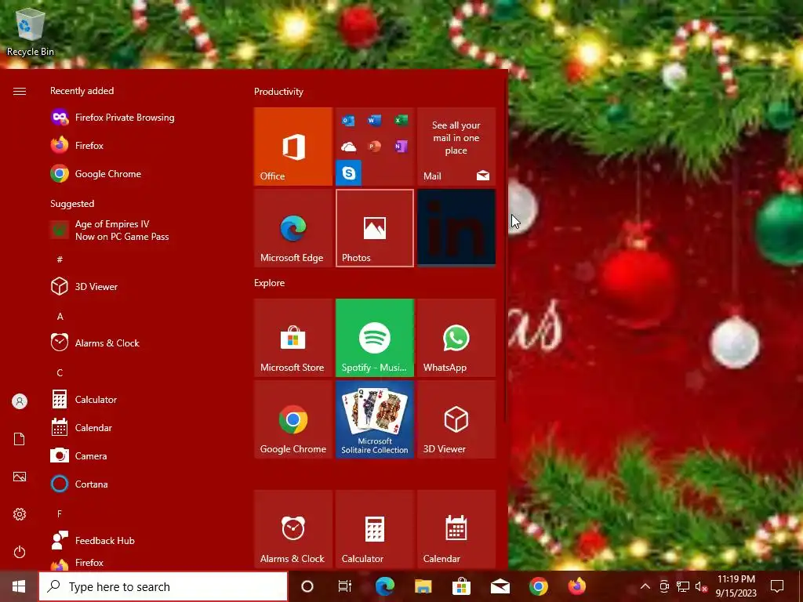Open the Microsoft Store tile

coord(293,338)
